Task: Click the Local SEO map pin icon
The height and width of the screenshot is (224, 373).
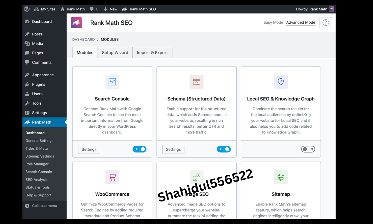Action: tap(281, 82)
